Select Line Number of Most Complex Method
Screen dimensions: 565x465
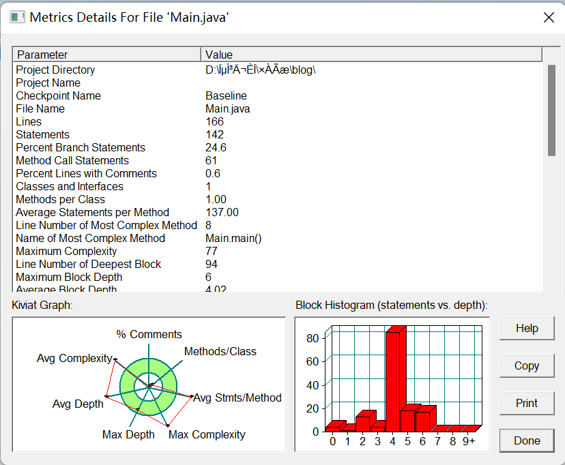tap(278, 225)
